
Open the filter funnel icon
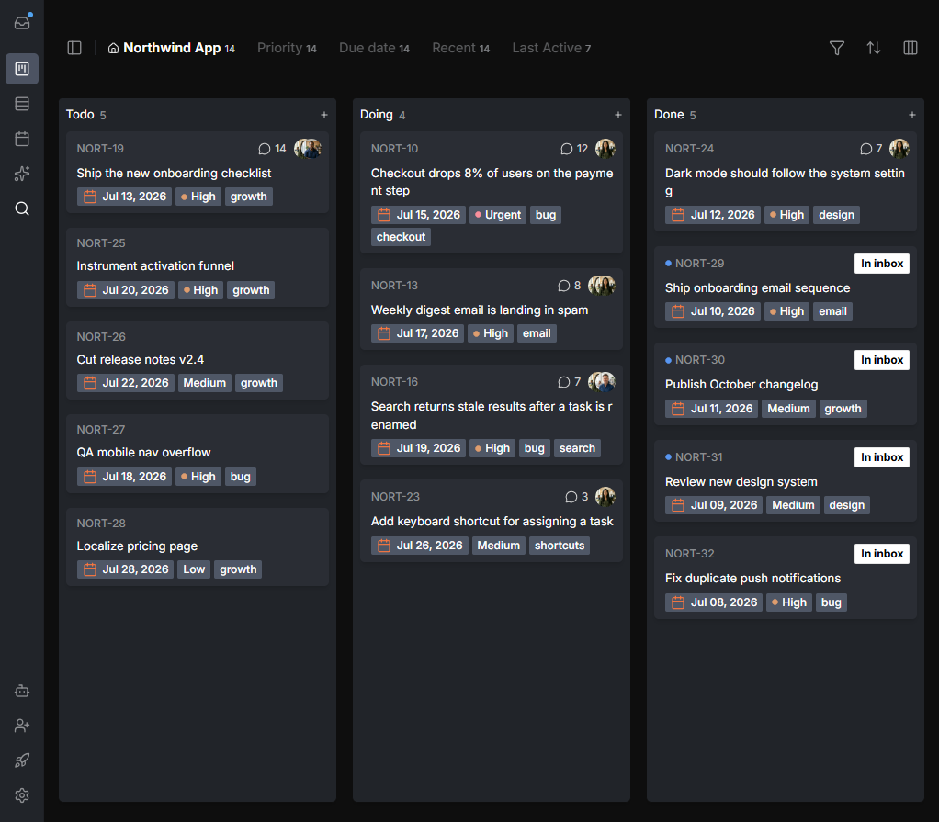click(x=837, y=48)
